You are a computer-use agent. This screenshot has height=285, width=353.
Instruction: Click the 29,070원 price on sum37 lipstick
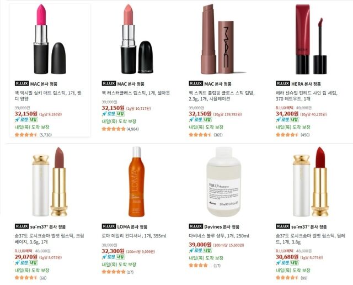tap(26, 257)
